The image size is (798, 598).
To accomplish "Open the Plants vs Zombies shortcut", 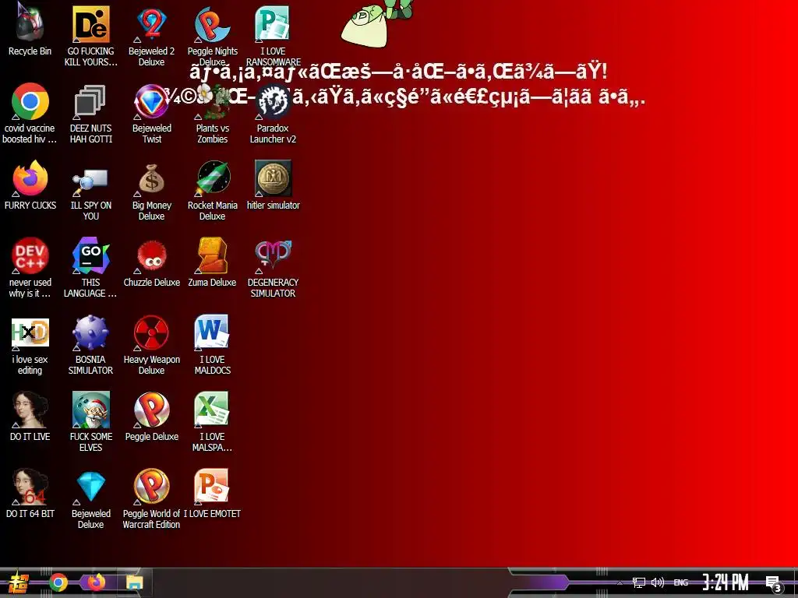I will [212, 113].
